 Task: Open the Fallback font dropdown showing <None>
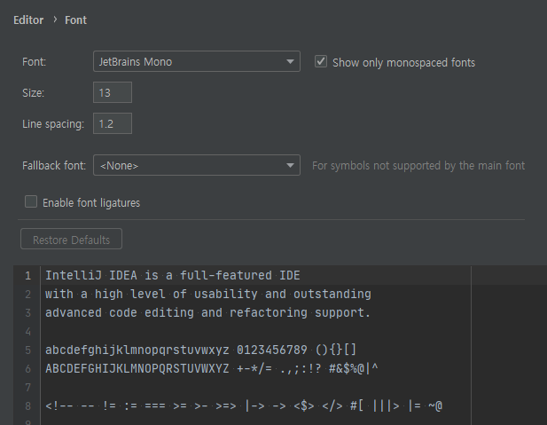(197, 165)
